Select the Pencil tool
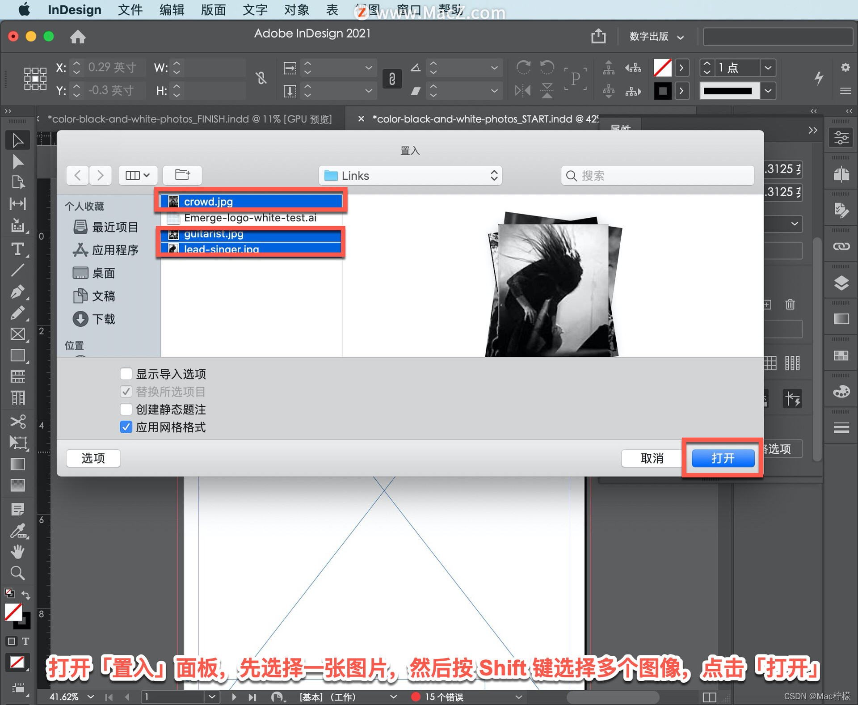This screenshot has height=705, width=858. coord(18,313)
